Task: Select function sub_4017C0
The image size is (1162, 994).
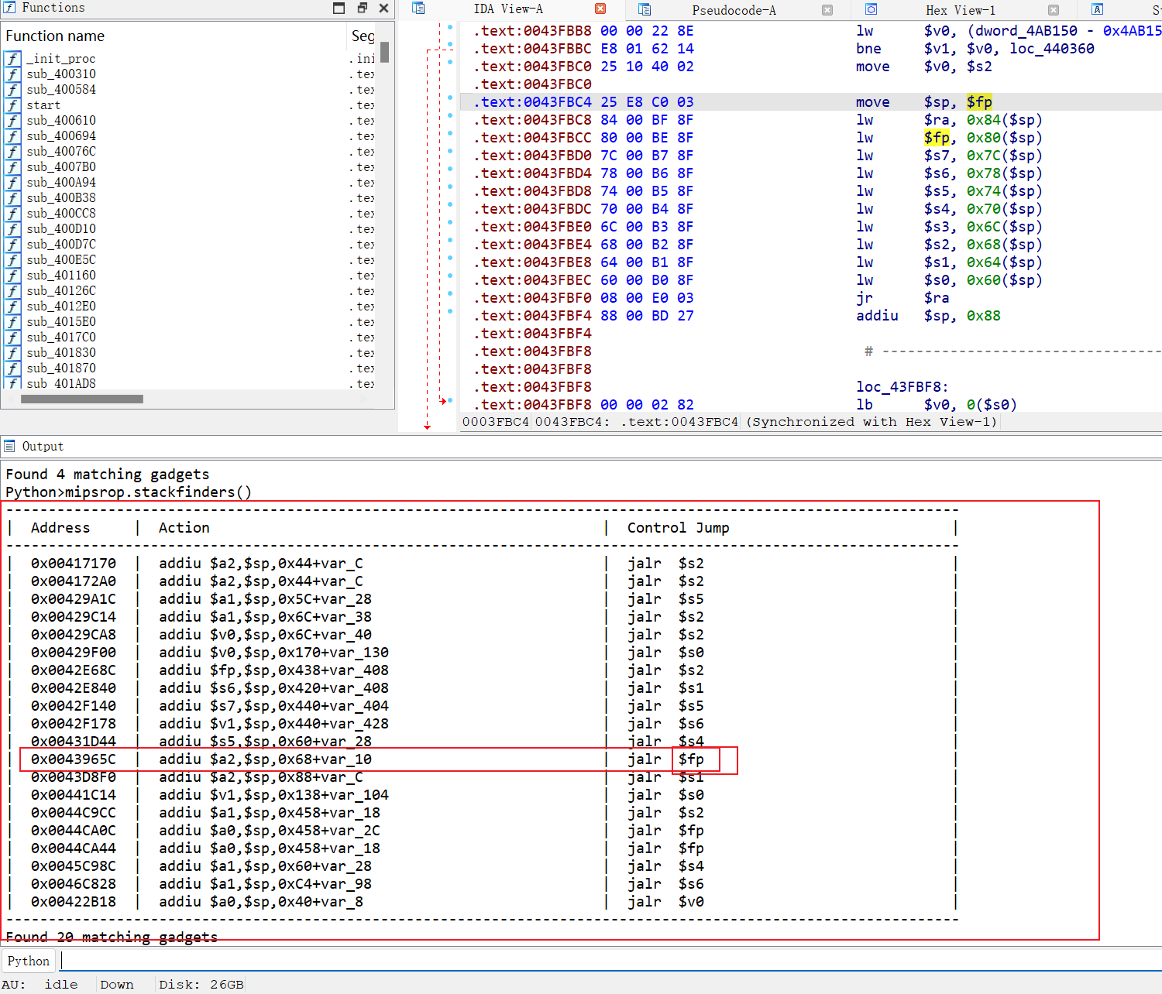Action: [61, 338]
